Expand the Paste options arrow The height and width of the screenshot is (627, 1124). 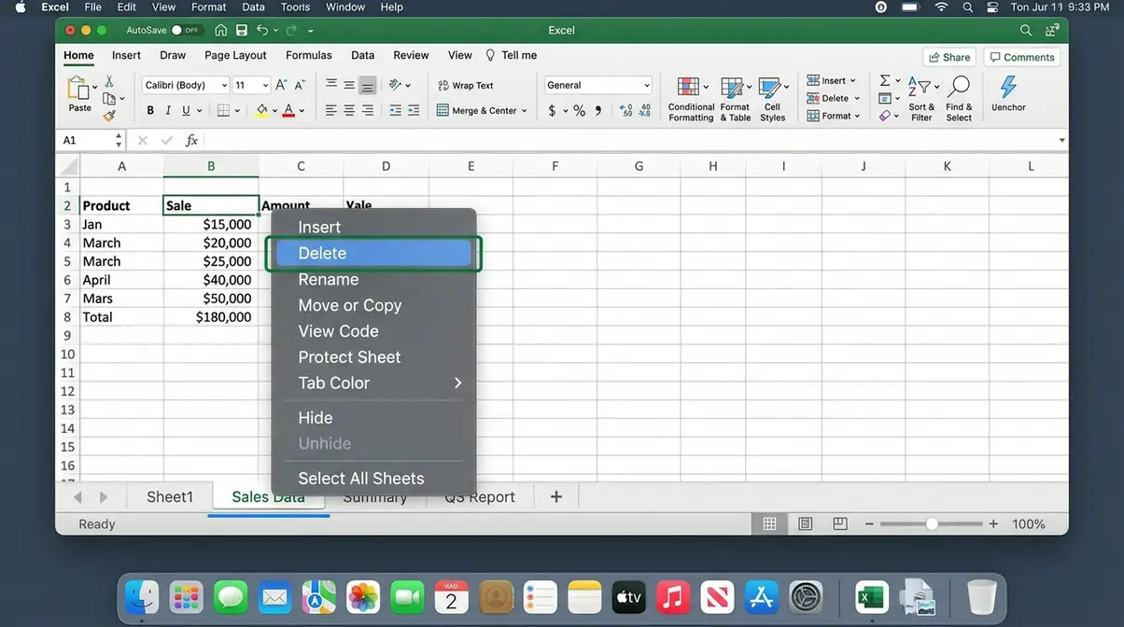(95, 87)
